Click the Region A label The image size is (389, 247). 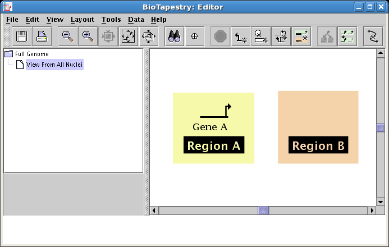coord(213,146)
